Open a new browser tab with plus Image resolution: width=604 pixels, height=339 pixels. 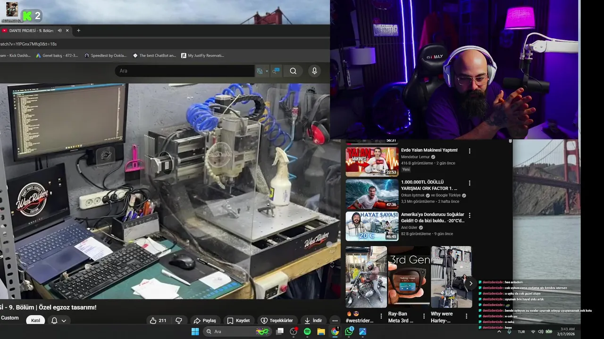[x=78, y=31]
